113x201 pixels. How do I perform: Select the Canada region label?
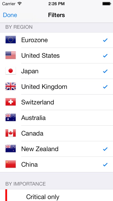(32, 133)
